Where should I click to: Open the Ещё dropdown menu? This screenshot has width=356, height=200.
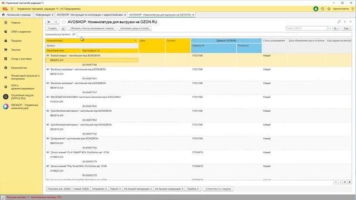tap(347, 28)
